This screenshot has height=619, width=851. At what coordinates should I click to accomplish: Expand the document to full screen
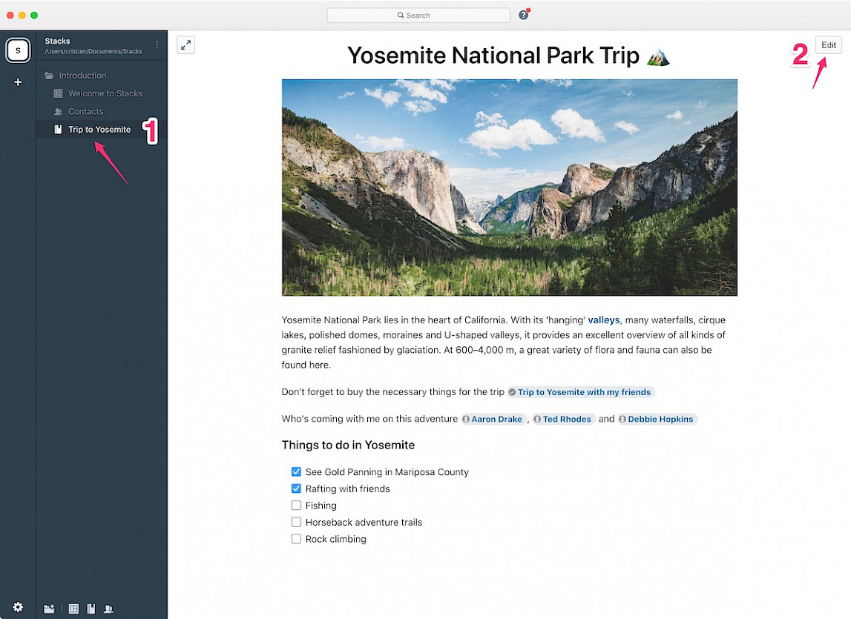tap(186, 45)
